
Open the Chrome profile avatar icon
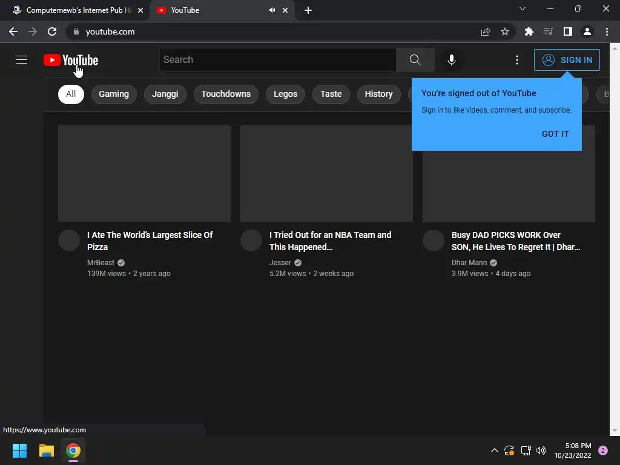pyautogui.click(x=587, y=31)
